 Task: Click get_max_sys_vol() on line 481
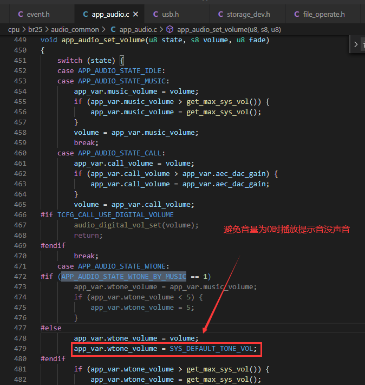coord(222,369)
